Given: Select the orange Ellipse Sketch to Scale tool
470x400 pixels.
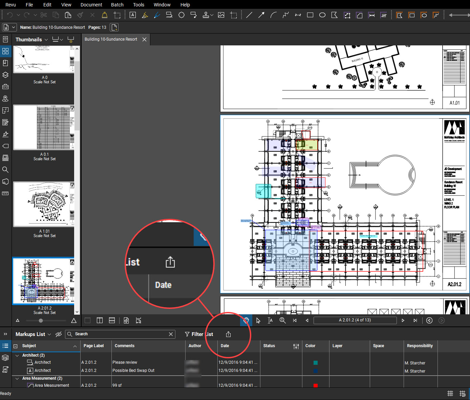Looking at the screenshot, I should pyautogui.click(x=424, y=15).
